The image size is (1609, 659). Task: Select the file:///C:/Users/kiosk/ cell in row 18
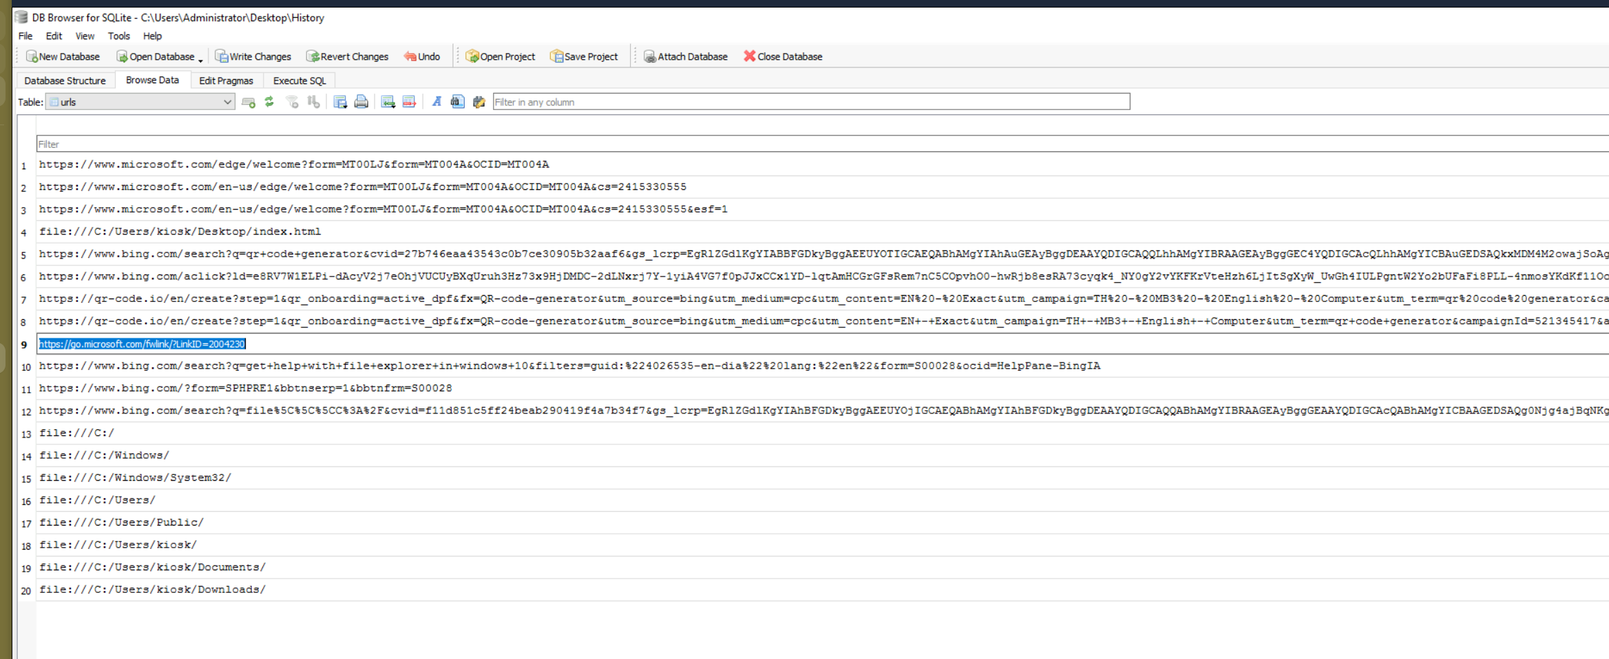[x=823, y=545]
